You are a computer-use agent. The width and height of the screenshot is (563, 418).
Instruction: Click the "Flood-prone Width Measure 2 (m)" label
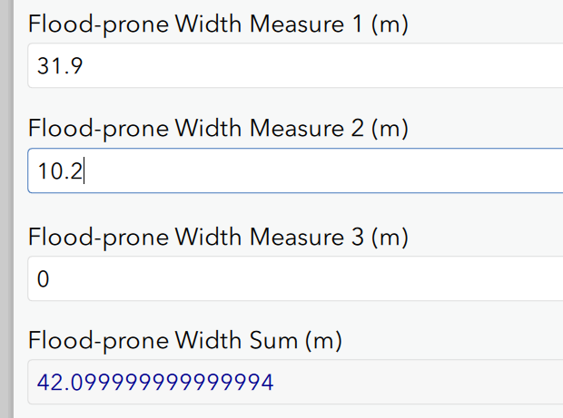pos(218,129)
